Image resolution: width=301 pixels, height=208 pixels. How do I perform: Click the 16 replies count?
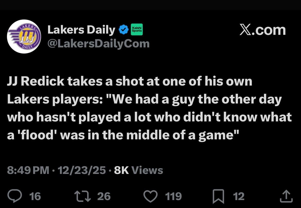click(35, 196)
